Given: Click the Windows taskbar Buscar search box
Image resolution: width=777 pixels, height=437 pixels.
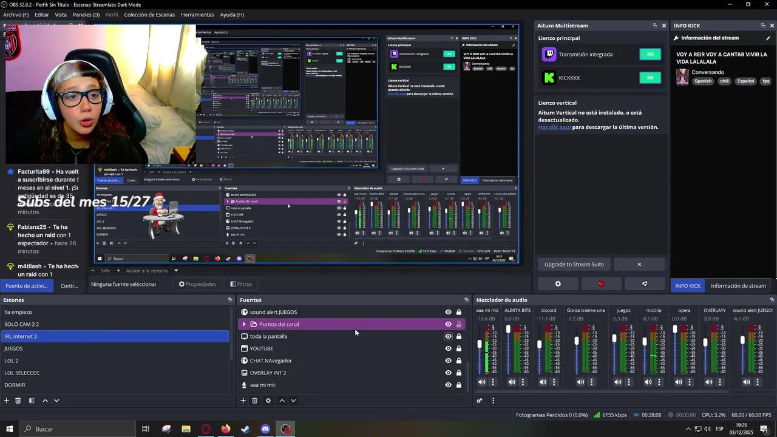Looking at the screenshot, I should 78,429.
